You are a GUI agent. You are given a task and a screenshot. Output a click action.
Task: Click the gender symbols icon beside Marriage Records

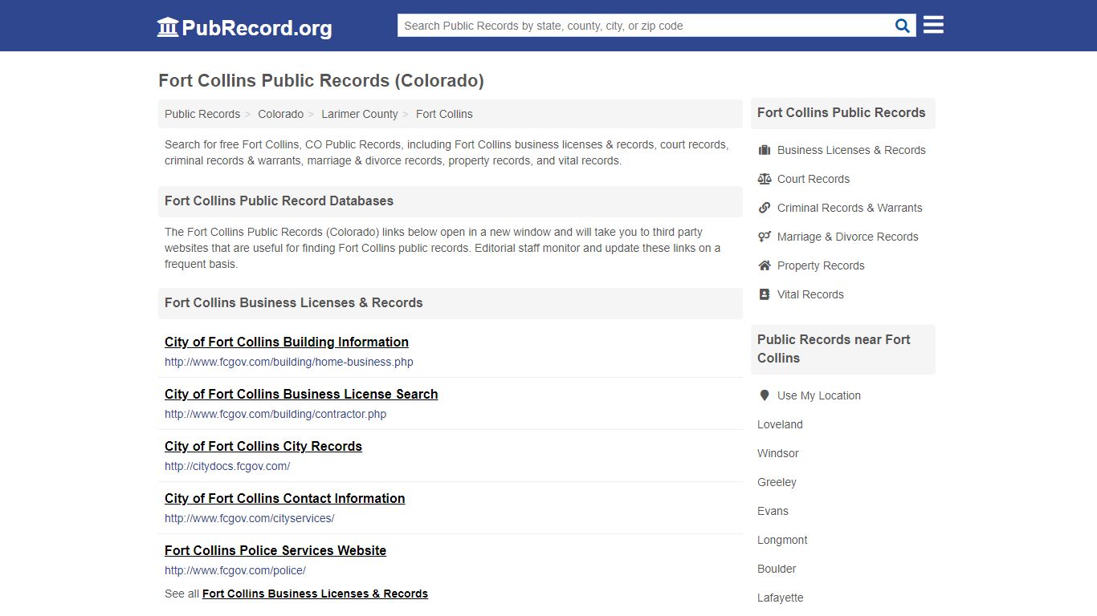(x=765, y=237)
